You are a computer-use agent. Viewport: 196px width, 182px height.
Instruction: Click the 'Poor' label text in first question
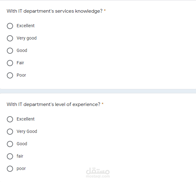pyautogui.click(x=21, y=75)
